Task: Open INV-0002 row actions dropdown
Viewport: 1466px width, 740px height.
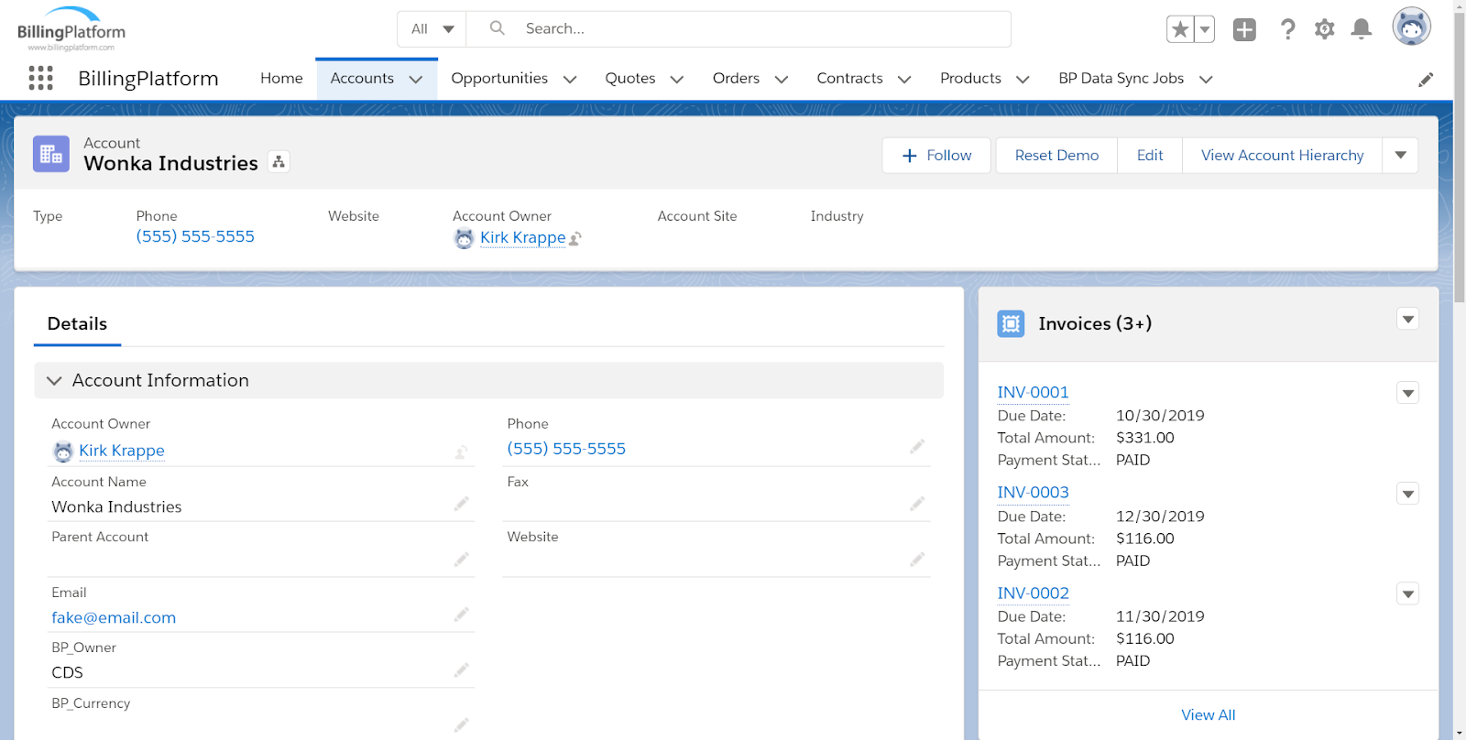Action: click(1408, 593)
